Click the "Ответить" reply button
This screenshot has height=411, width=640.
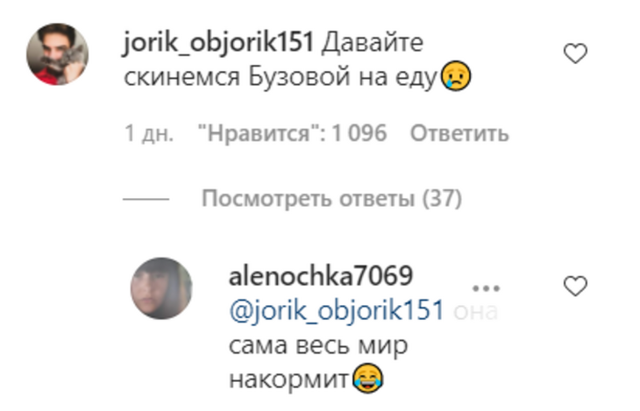coord(459,133)
